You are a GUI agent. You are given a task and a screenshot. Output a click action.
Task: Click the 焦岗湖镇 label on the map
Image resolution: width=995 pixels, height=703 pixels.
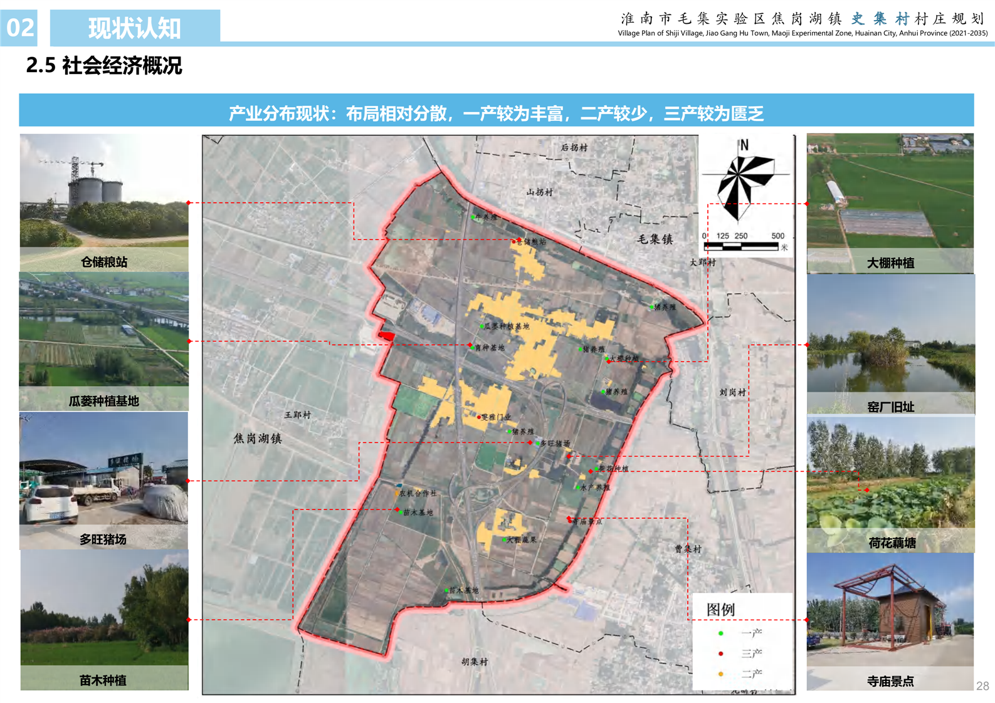[258, 439]
